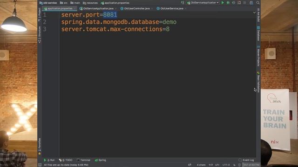Open the Project Structure icon
298x167 pixels.
pyautogui.click(x=251, y=3)
